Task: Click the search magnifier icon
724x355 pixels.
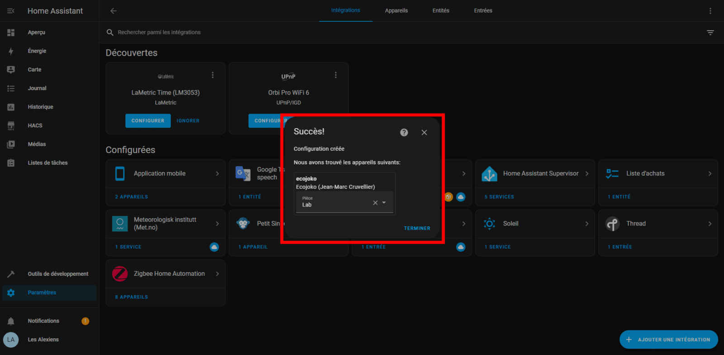Action: 110,32
